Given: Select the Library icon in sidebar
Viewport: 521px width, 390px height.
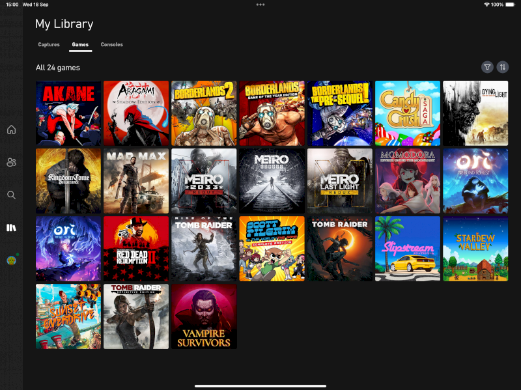Looking at the screenshot, I should click(11, 228).
